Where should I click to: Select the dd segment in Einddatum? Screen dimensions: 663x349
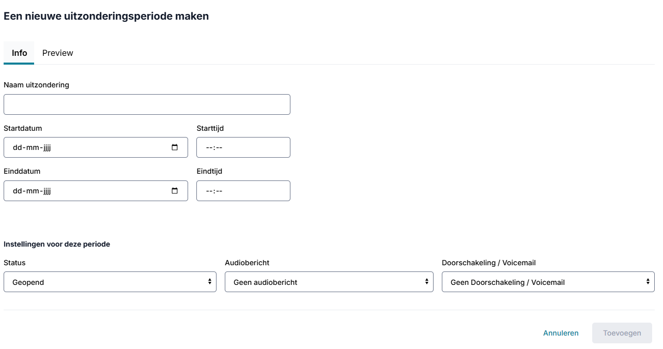(x=17, y=191)
